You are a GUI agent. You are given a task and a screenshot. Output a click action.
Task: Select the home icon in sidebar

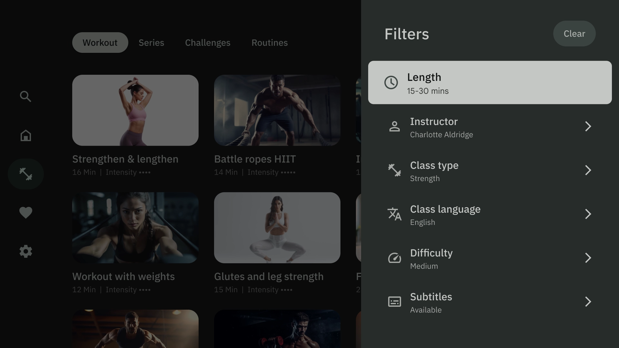pos(25,135)
